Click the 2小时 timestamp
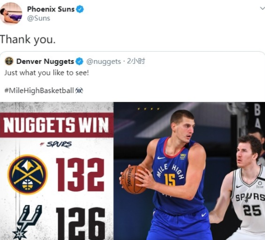 point(136,61)
